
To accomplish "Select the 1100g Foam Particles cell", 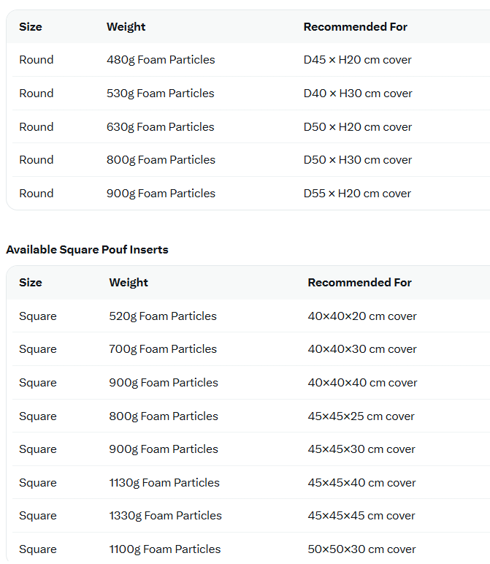I will [165, 549].
